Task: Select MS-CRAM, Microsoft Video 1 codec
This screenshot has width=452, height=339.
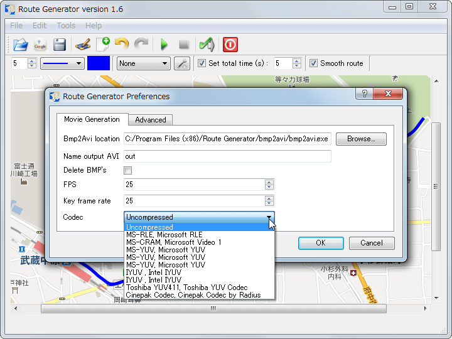Action: click(x=199, y=242)
